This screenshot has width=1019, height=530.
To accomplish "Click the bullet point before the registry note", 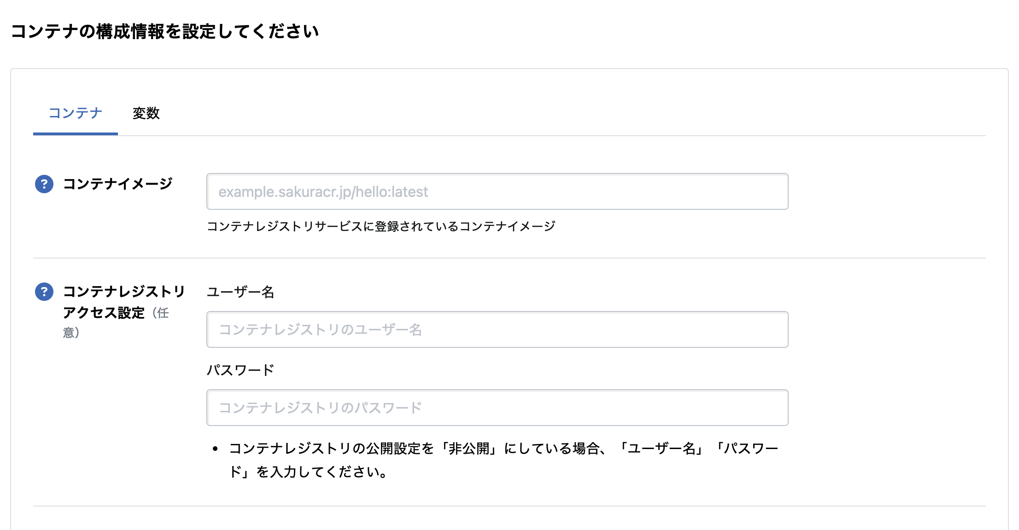I will click(x=215, y=449).
